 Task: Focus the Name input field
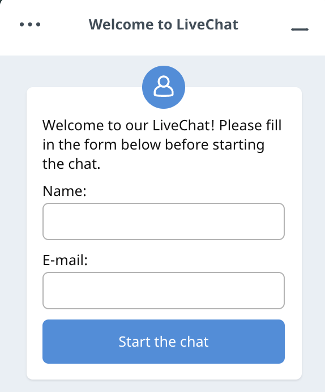164,221
